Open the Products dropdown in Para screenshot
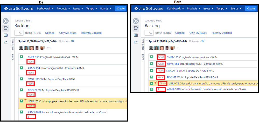Screen dimensions: 259x122 click(x=194, y=9)
